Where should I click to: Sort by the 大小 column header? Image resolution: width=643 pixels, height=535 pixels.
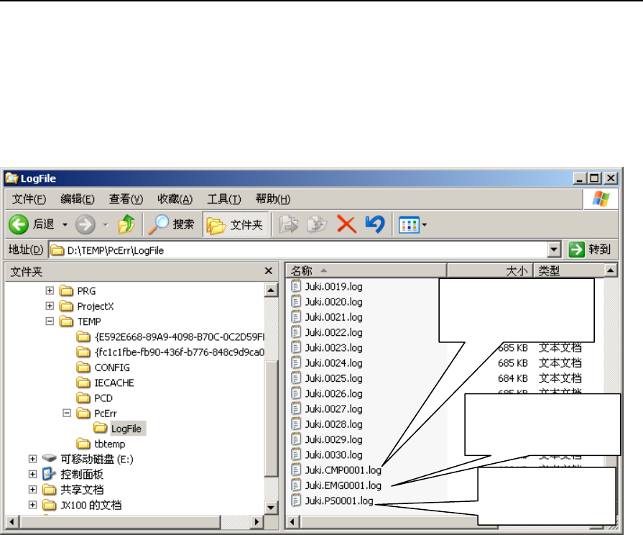[490, 271]
